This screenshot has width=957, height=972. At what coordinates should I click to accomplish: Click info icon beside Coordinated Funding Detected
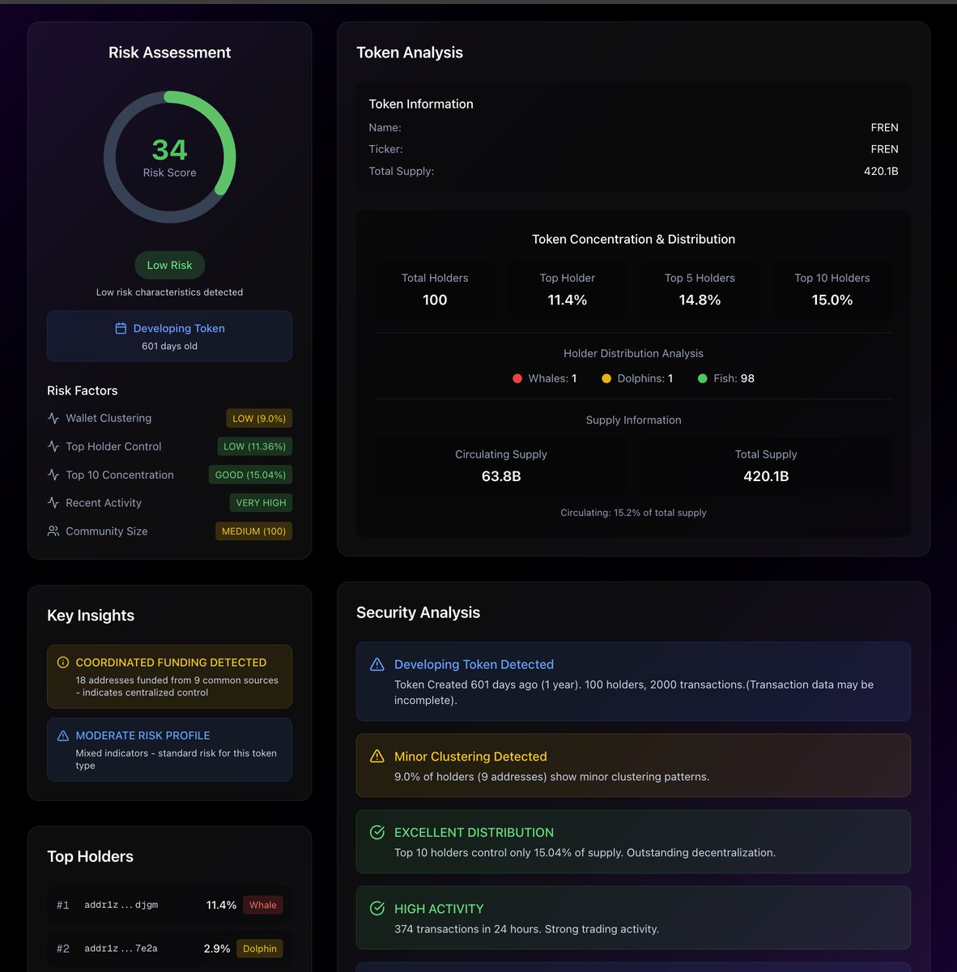(x=63, y=662)
